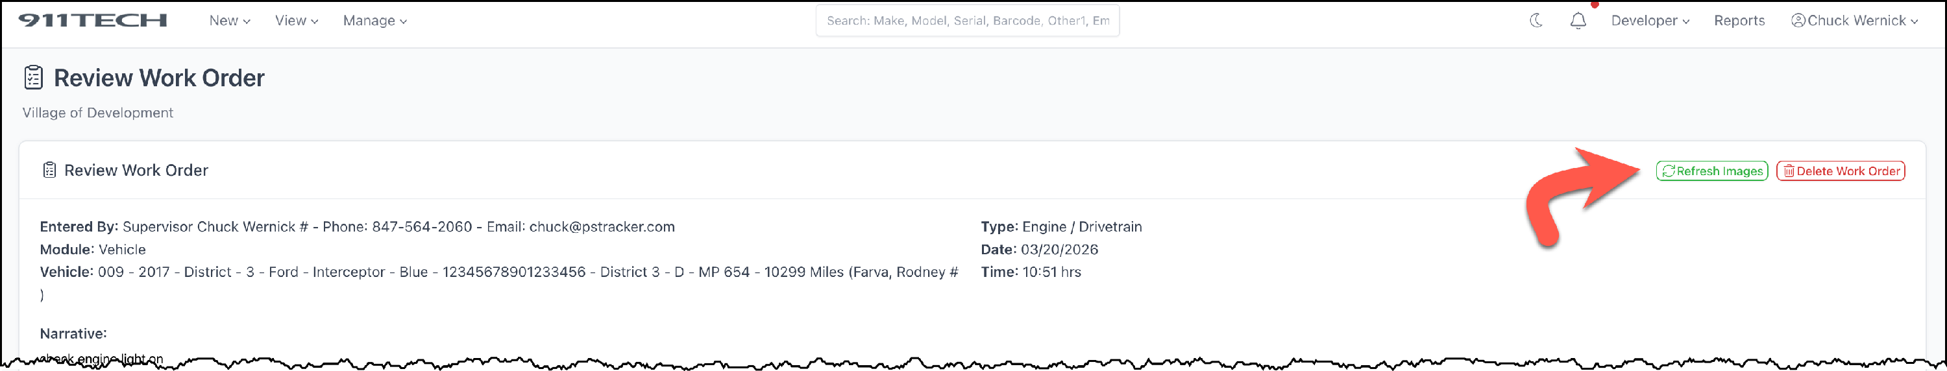The height and width of the screenshot is (371, 1947).
Task: Open notifications with the bell icon
Action: point(1578,21)
